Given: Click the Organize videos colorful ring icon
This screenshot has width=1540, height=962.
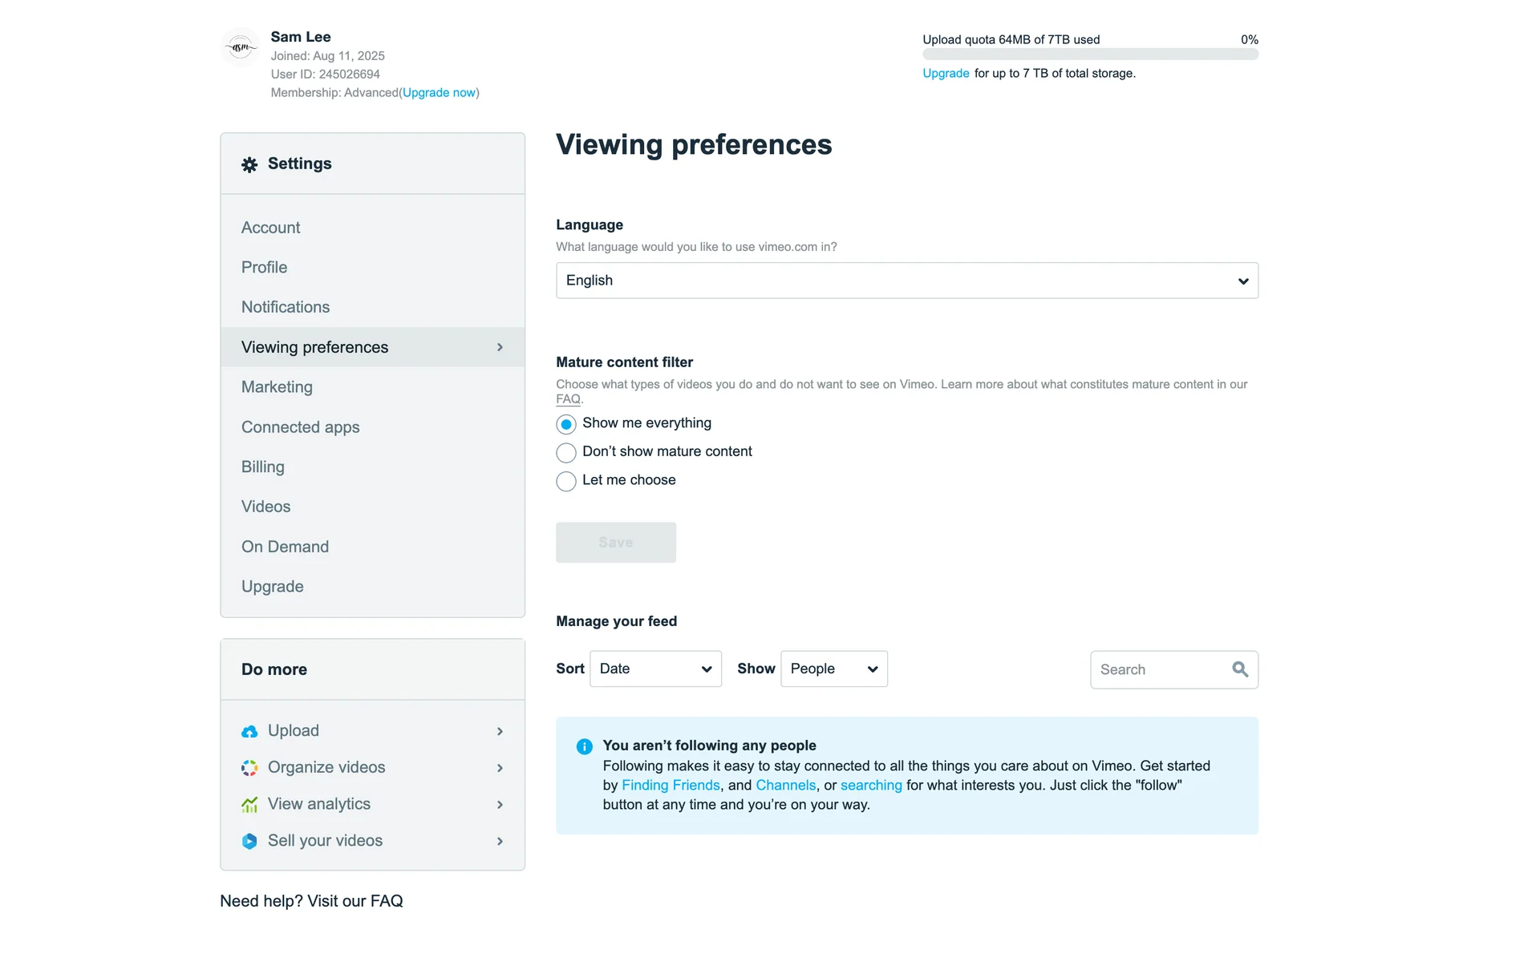Looking at the screenshot, I should point(249,768).
